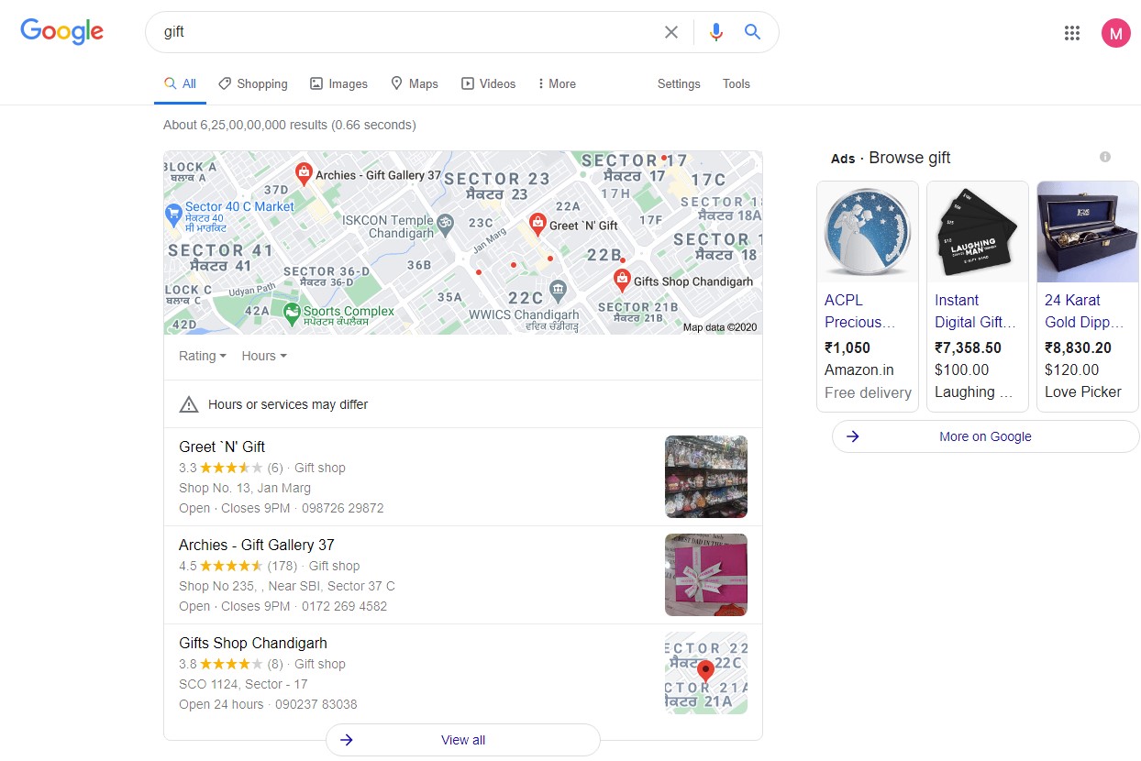Viewport: 1141px width, 761px height.
Task: Click the gold dipped box product image
Action: coord(1088,233)
